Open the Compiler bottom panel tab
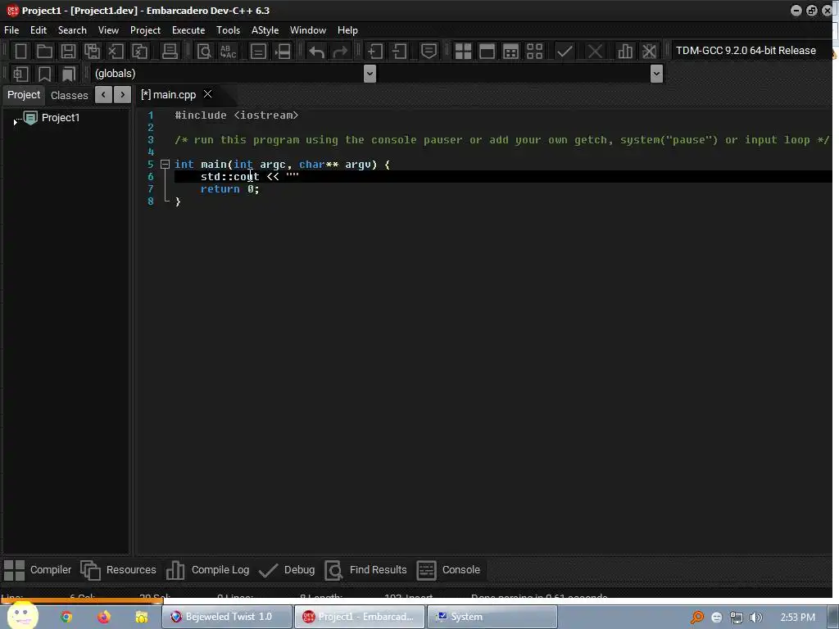 click(x=38, y=570)
